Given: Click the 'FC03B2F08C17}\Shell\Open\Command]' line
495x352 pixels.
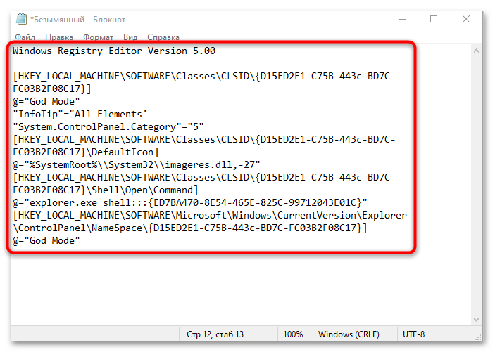Looking at the screenshot, I should [106, 190].
